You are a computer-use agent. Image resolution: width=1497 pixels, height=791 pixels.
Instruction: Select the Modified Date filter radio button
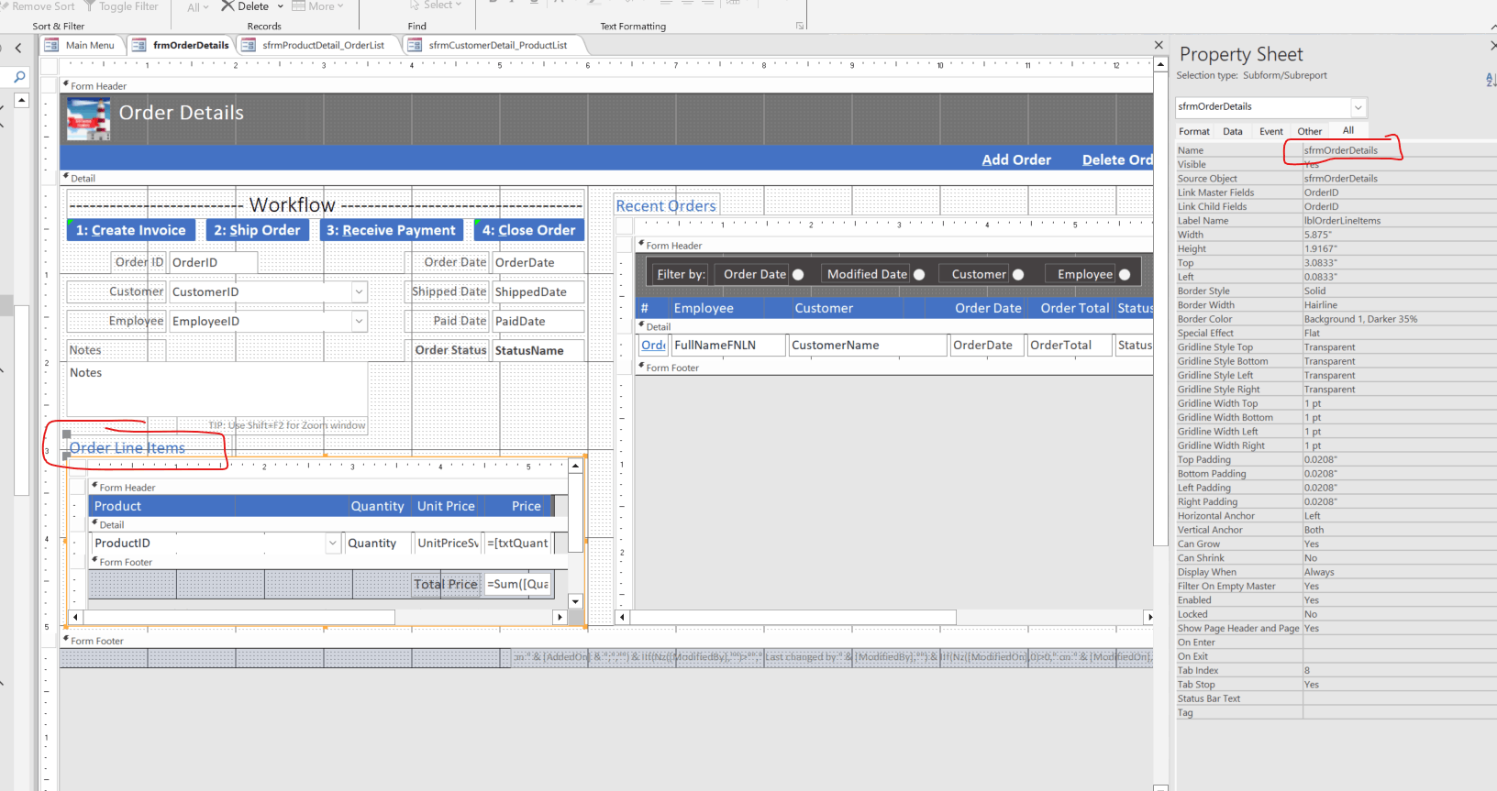click(919, 274)
